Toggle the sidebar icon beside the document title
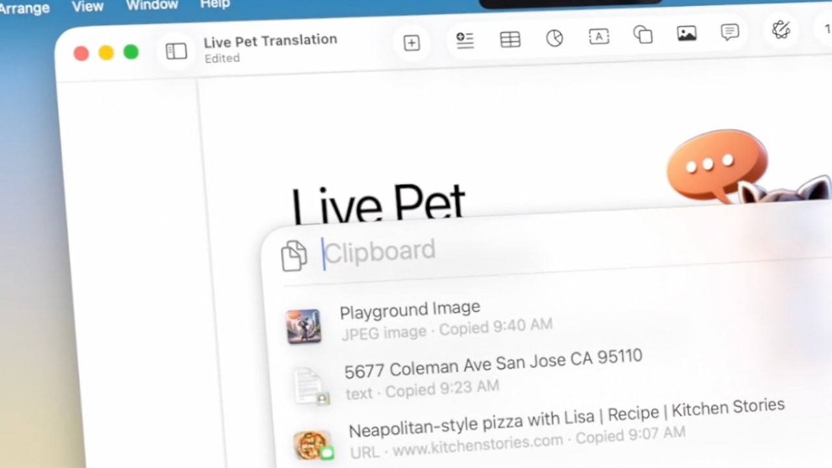Viewport: 832px width, 468px height. [175, 51]
